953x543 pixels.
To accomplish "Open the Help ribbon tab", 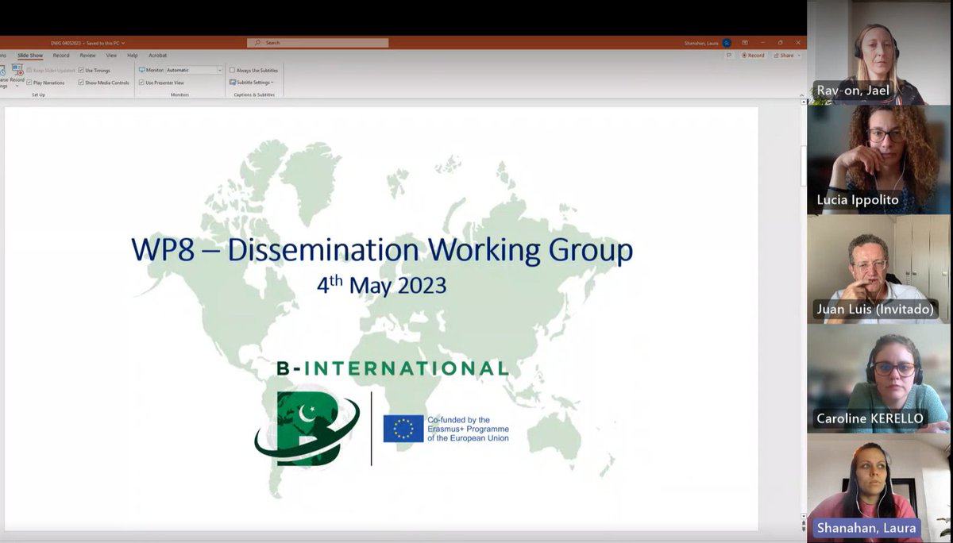I will coord(133,56).
